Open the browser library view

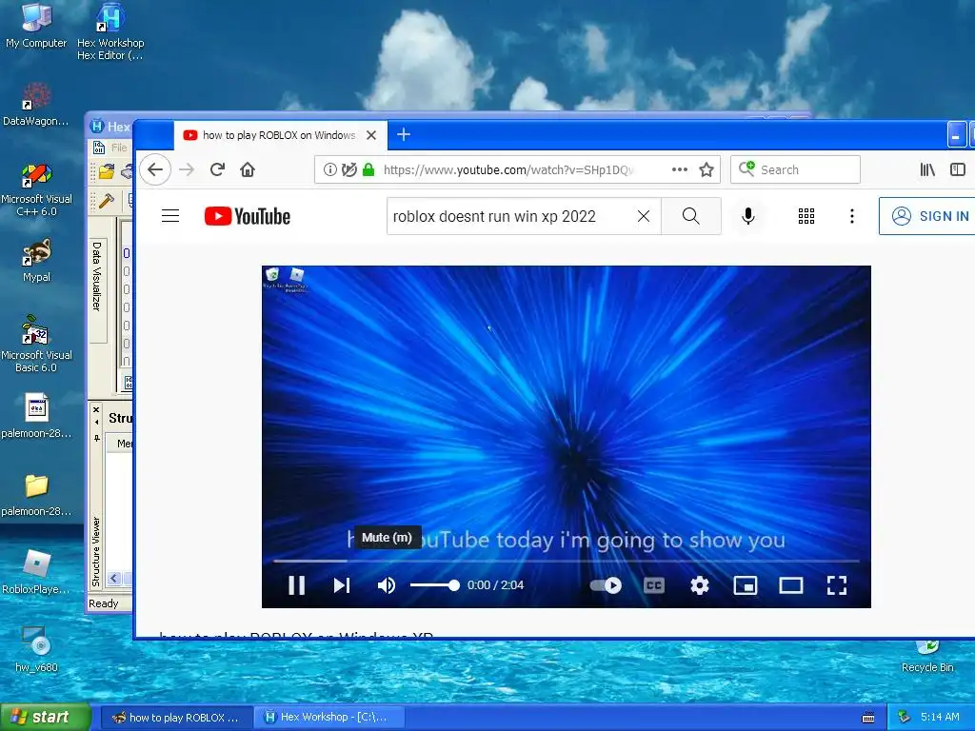(927, 169)
